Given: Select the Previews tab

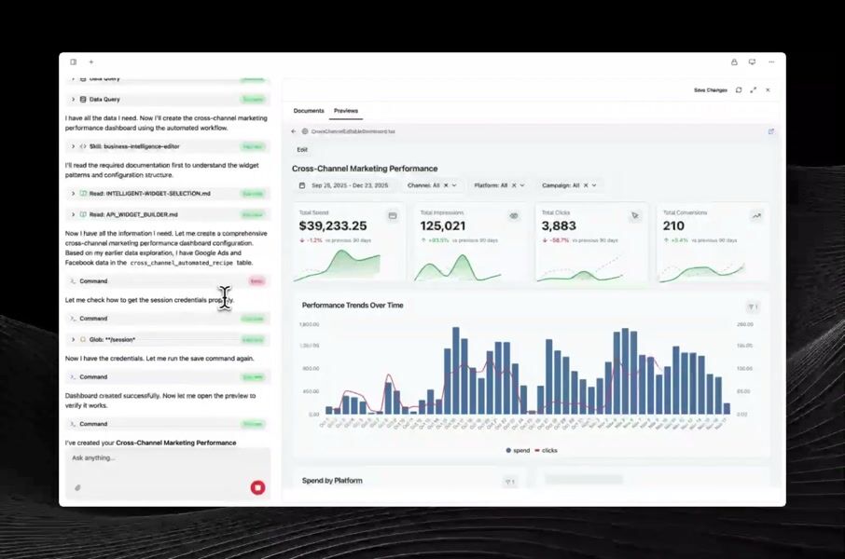Looking at the screenshot, I should click(346, 111).
